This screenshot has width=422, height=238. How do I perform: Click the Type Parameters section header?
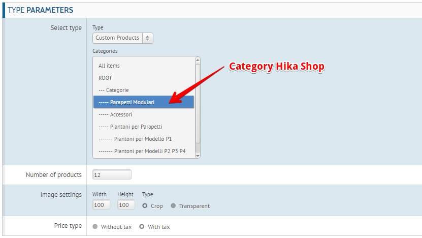pos(41,10)
